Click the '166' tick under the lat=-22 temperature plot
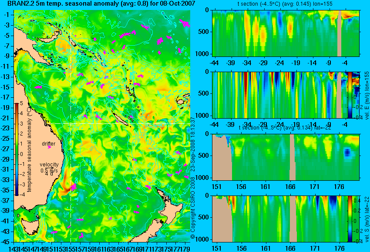The height and width of the screenshot is (252, 370). [x=290, y=187]
